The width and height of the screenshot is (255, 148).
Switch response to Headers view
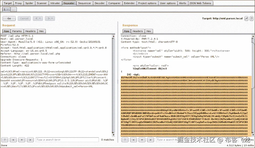(137, 31)
